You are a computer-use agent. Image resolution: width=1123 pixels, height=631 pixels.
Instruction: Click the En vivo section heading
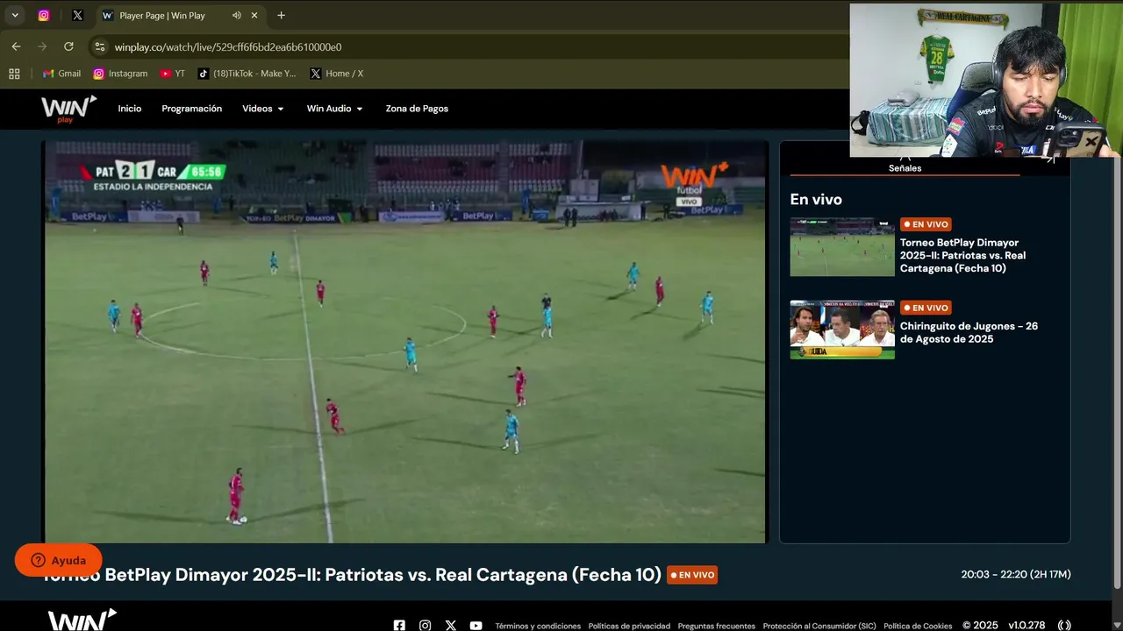tap(816, 200)
